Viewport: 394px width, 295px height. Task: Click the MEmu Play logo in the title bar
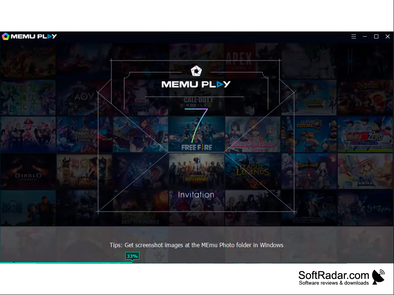[x=29, y=36]
